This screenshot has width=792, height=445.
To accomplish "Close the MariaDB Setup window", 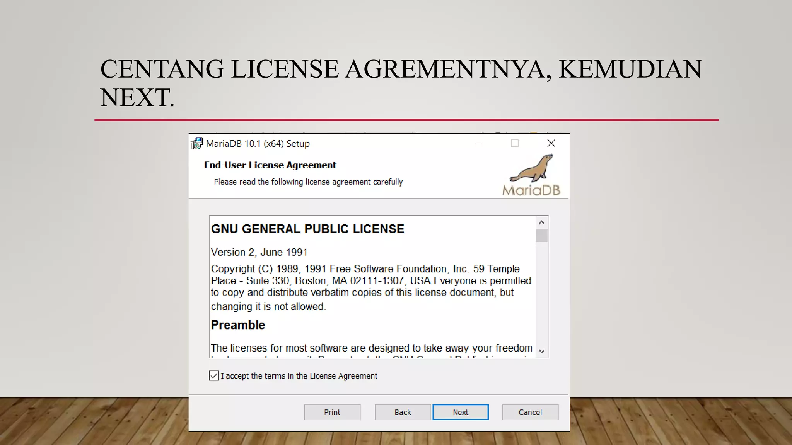I will [551, 143].
